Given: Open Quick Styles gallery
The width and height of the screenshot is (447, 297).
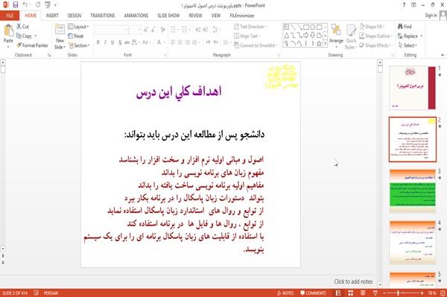Looking at the screenshot, I should pos(351,36).
